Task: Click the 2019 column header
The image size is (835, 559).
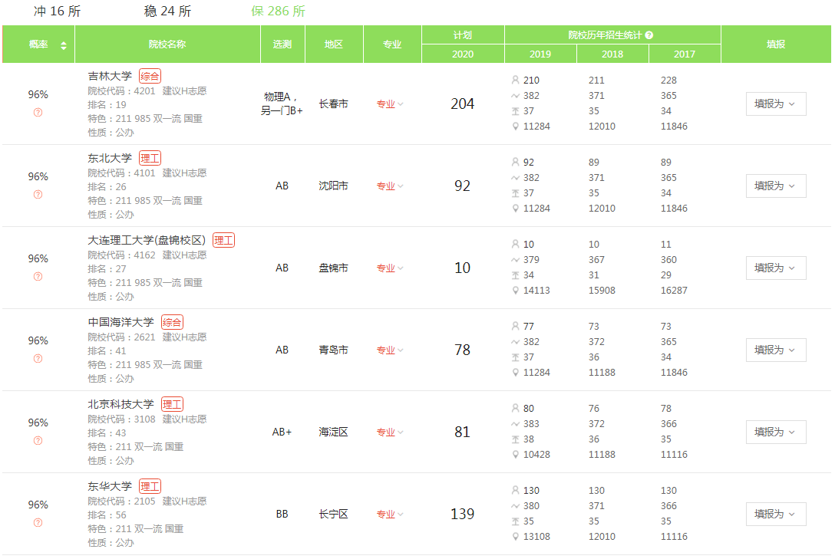Action: 540,54
